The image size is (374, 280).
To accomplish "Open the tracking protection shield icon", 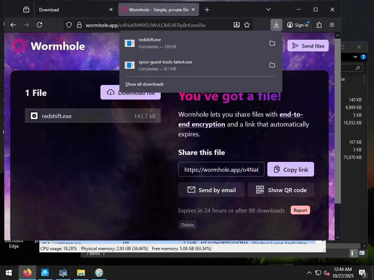I will coord(69,25).
